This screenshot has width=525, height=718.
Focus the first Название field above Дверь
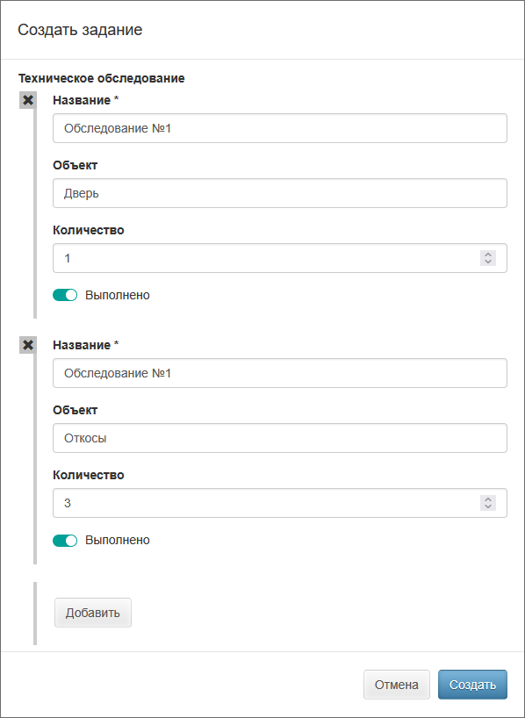click(x=280, y=128)
